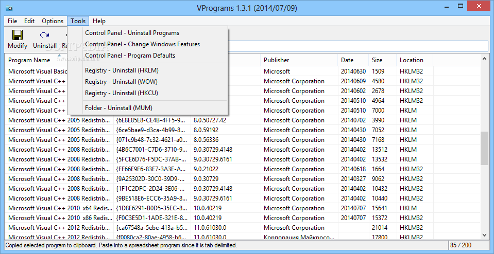
Task: Click the search filter input field
Action: pyautogui.click(x=357, y=45)
